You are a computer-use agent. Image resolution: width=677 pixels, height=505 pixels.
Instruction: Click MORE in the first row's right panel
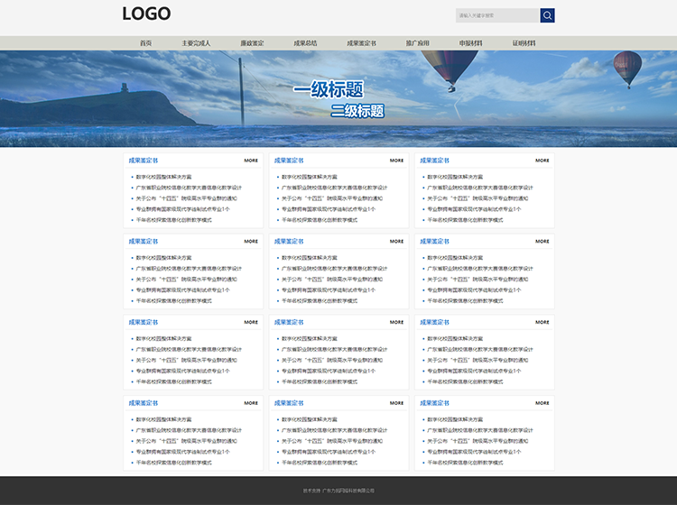[542, 161]
